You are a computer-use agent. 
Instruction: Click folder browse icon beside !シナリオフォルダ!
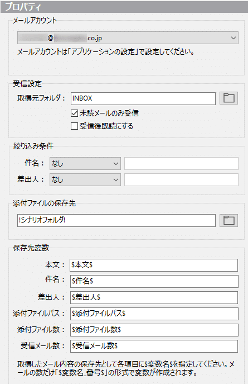point(228,220)
